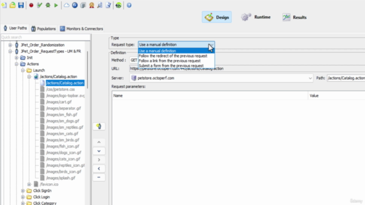Image resolution: width=365 pixels, height=205 pixels.
Task: Move the selected element up with the up arrow
Action: 99,142
